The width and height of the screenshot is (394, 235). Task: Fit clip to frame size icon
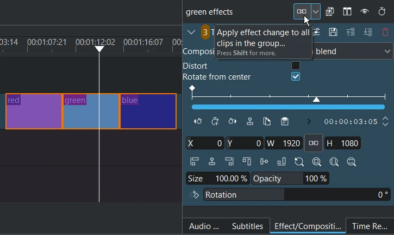pos(316,162)
